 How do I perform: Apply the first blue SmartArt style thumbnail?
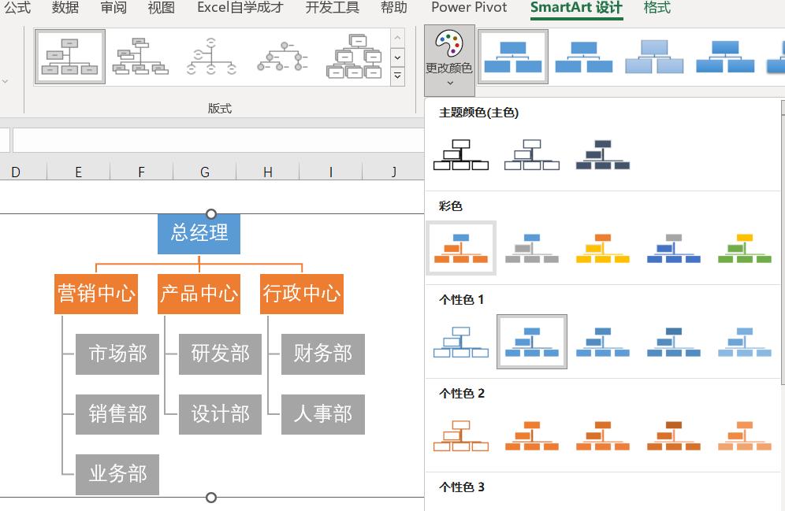512,57
